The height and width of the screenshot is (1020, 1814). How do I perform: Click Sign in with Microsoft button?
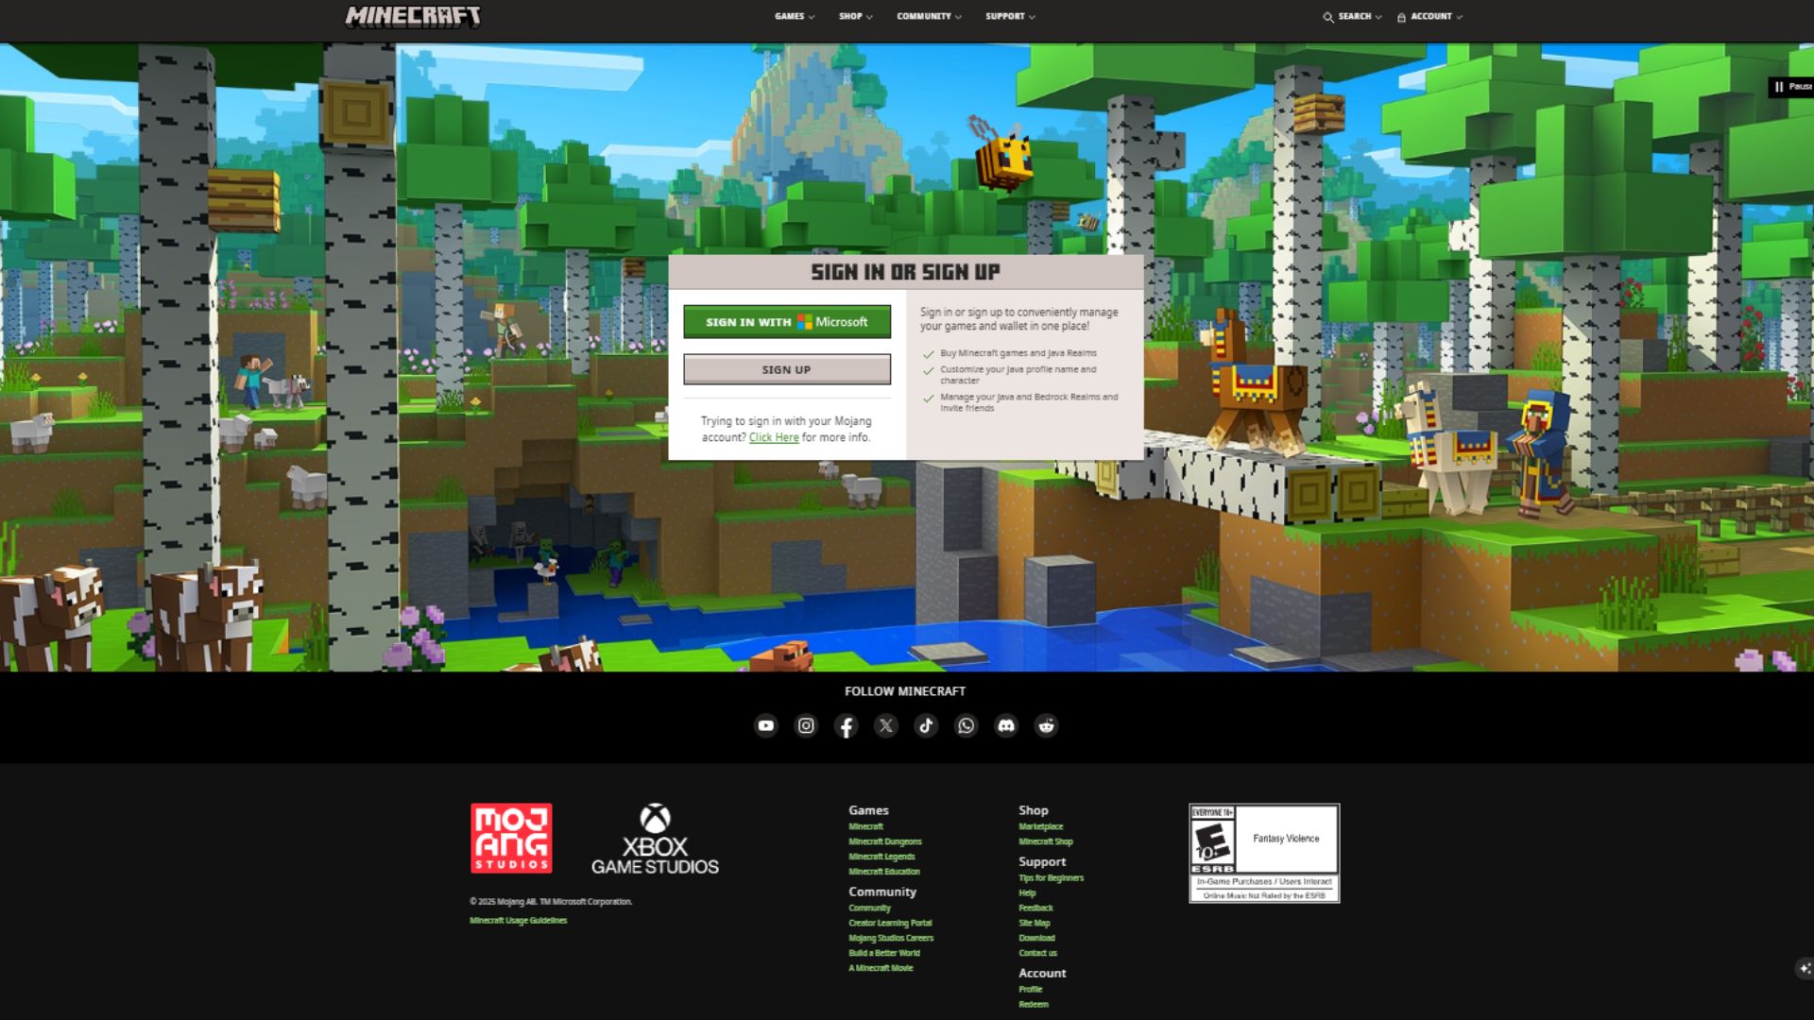tap(786, 322)
